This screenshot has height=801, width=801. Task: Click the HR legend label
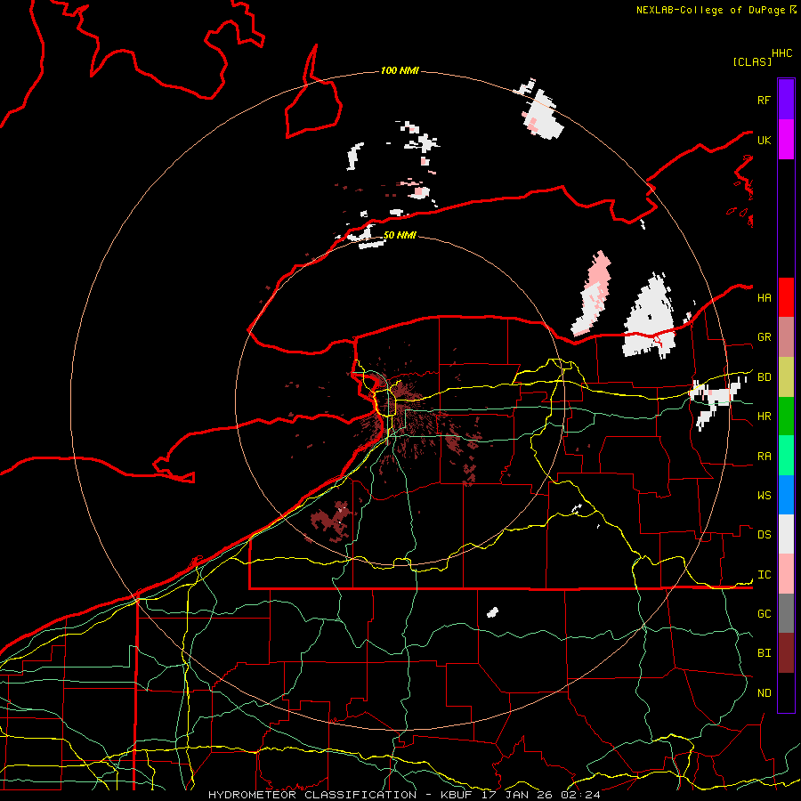point(764,417)
